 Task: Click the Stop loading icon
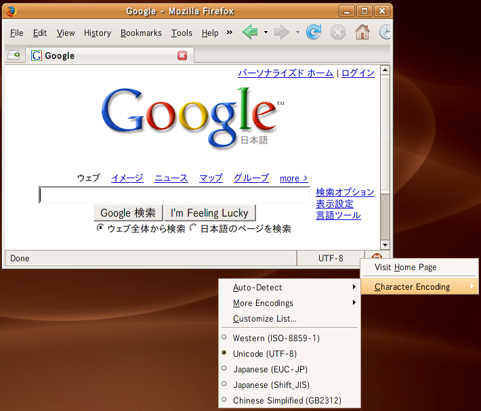[338, 33]
